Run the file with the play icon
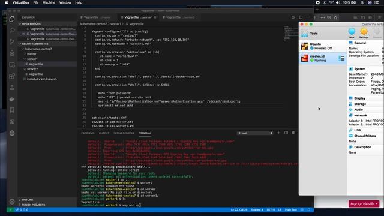 click(x=293, y=17)
